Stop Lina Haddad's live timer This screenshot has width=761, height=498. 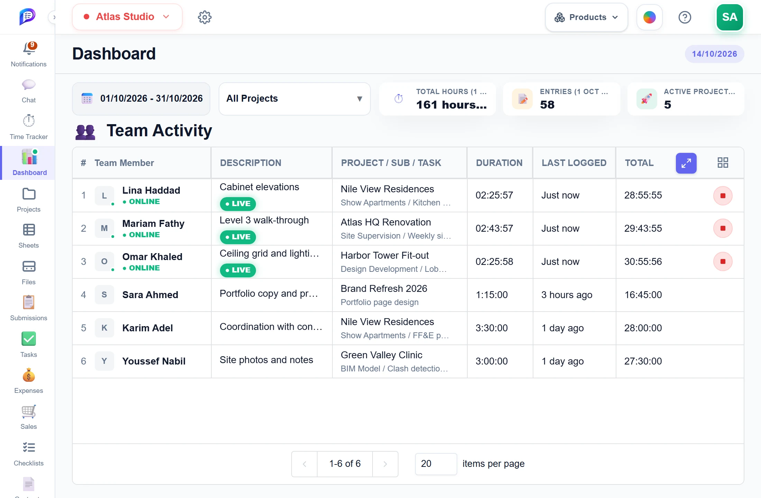[723, 196]
